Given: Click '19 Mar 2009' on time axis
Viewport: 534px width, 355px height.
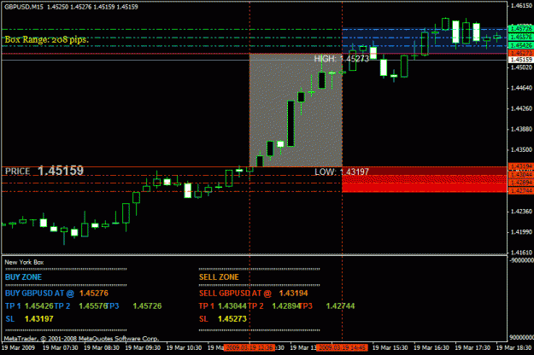Looking at the screenshot, I should click(x=19, y=348).
